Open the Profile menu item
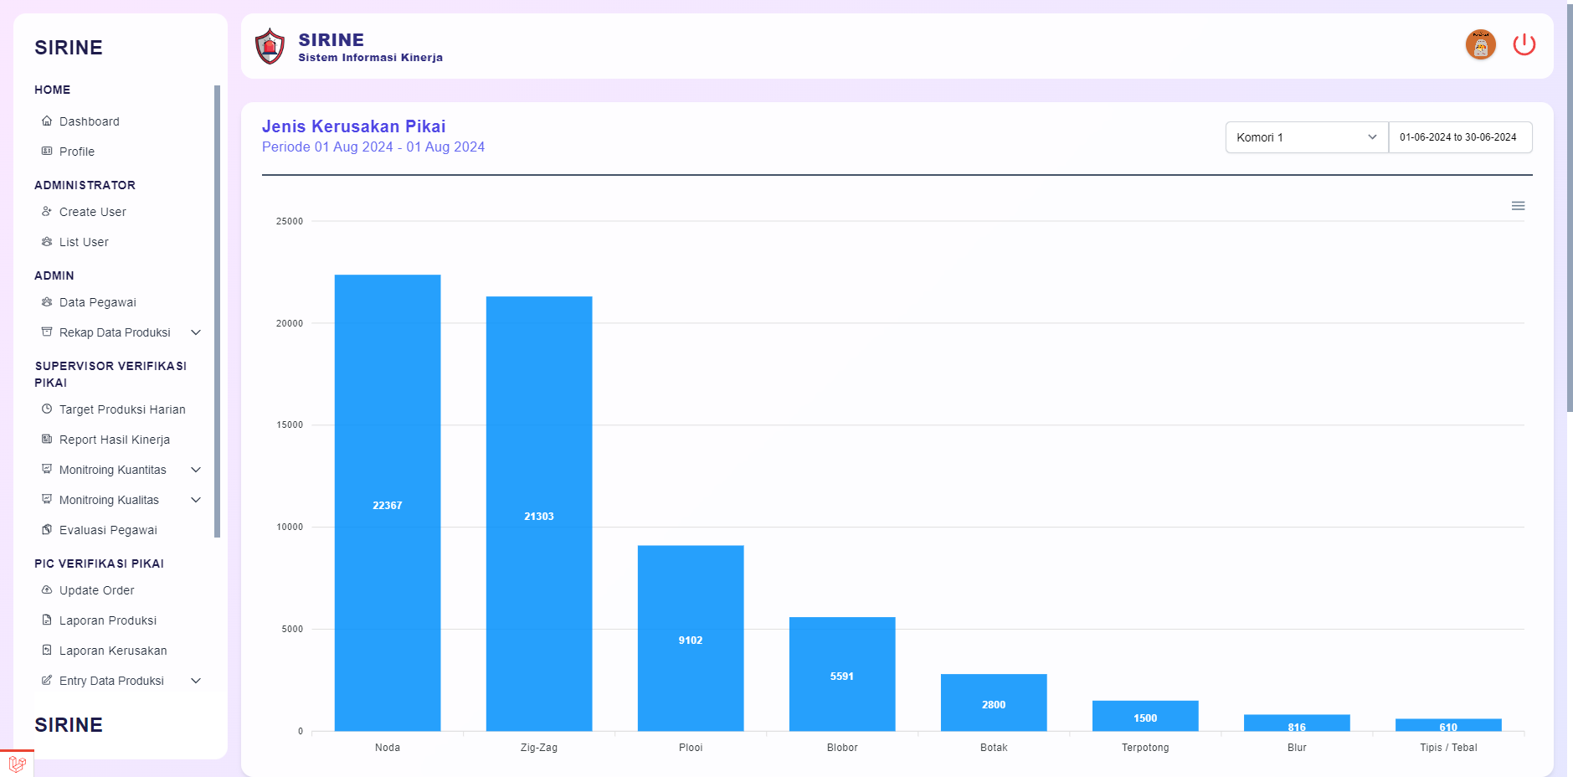Image resolution: width=1573 pixels, height=777 pixels. [x=77, y=152]
